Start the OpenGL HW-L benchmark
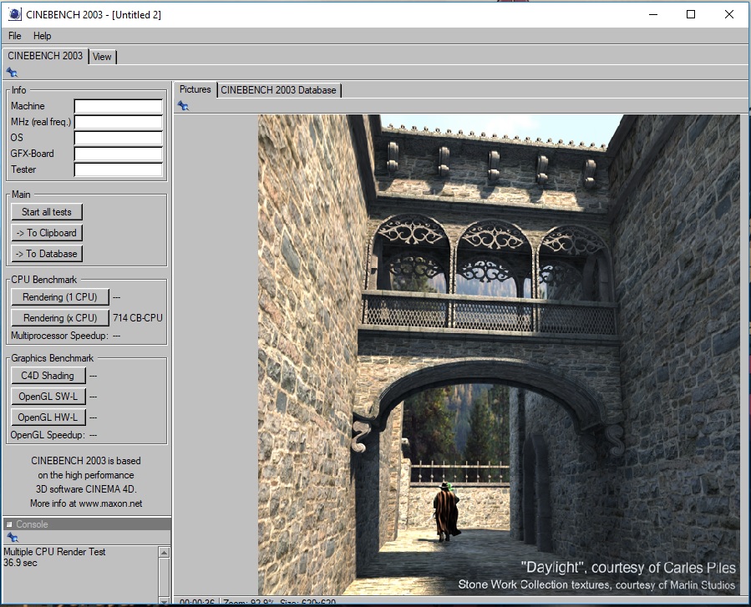Image resolution: width=751 pixels, height=607 pixels. [x=48, y=417]
